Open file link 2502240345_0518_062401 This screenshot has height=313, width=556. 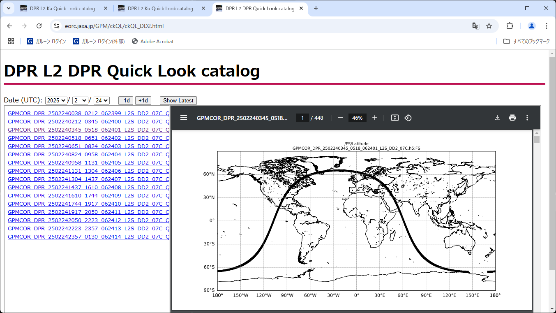coord(88,130)
